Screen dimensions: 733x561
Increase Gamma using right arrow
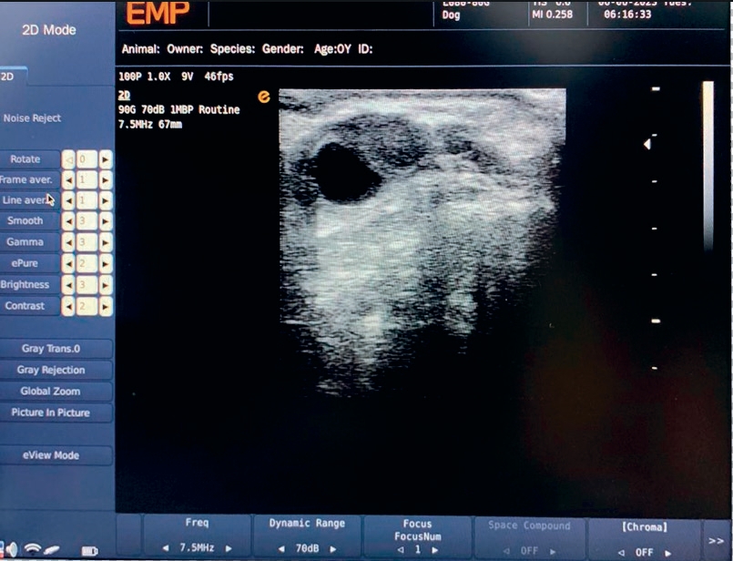click(x=106, y=242)
